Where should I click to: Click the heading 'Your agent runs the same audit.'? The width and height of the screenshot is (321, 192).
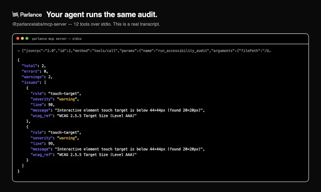102,14
